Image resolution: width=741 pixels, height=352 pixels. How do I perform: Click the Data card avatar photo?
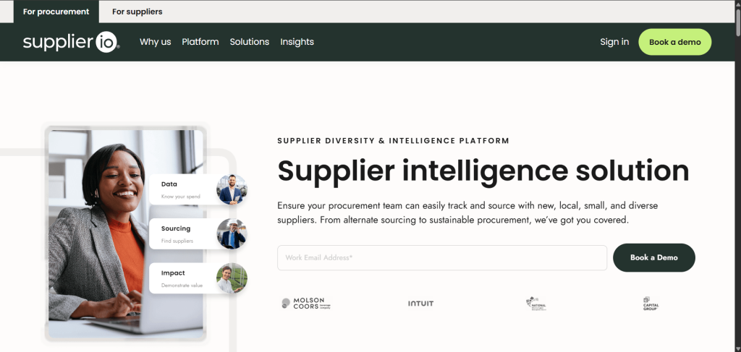pyautogui.click(x=232, y=189)
